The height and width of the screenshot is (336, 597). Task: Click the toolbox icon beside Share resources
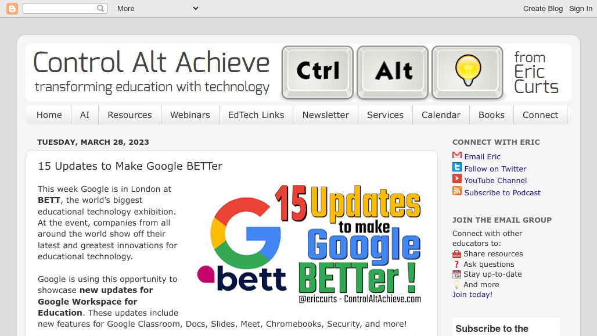456,254
